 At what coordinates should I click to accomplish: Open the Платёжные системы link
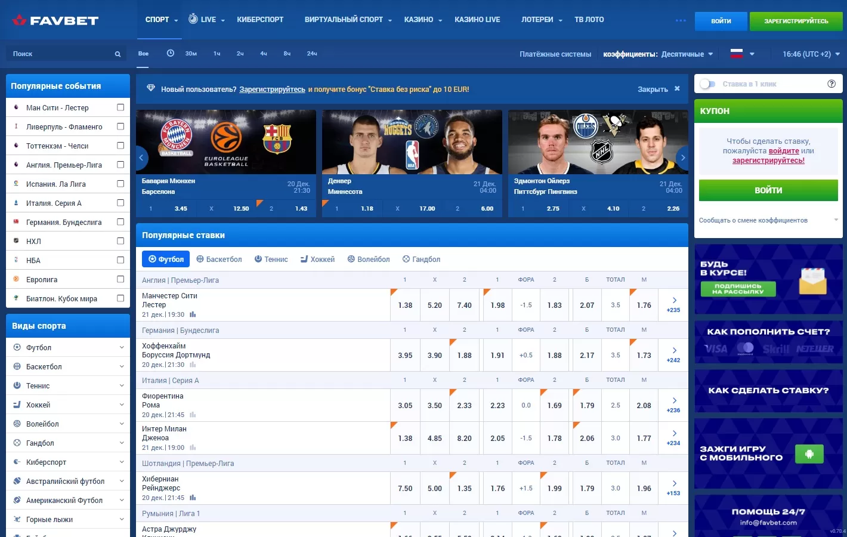pyautogui.click(x=555, y=54)
